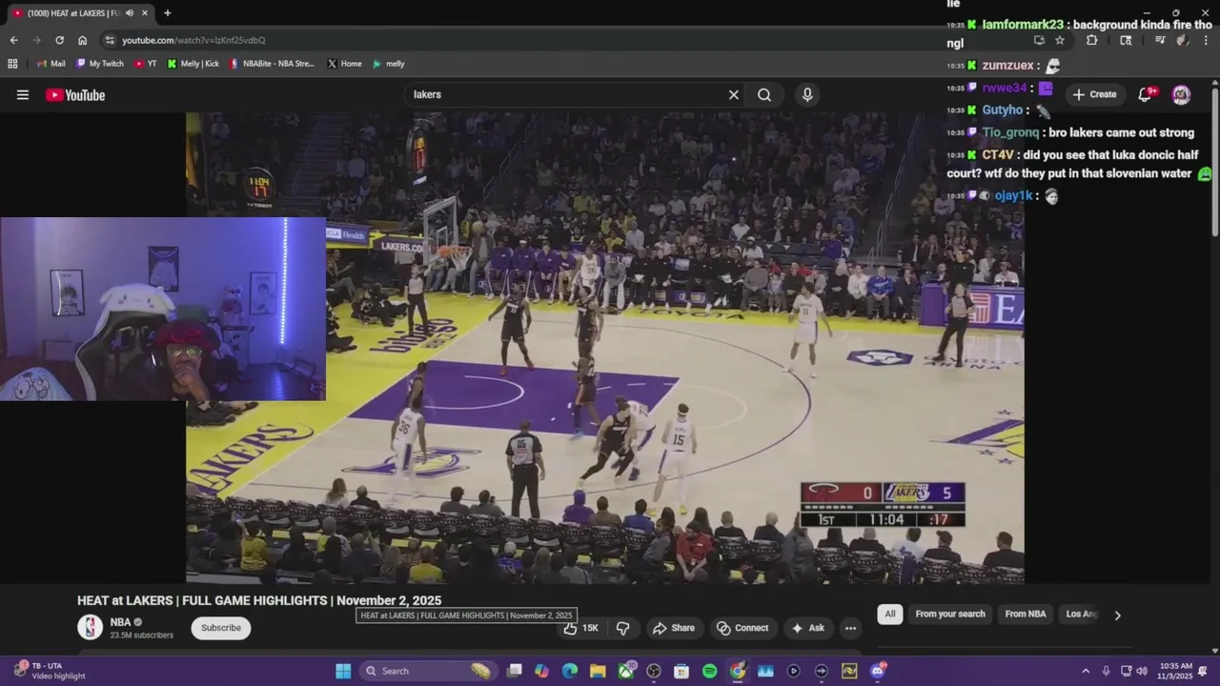Go to browser home page

(x=82, y=40)
